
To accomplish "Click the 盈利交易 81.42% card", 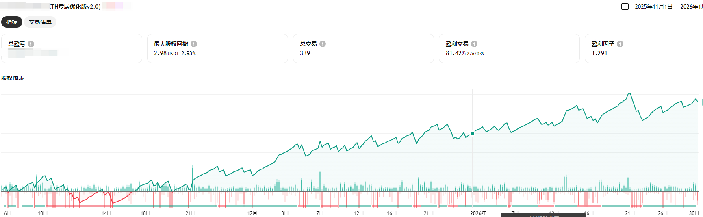I will pos(509,48).
